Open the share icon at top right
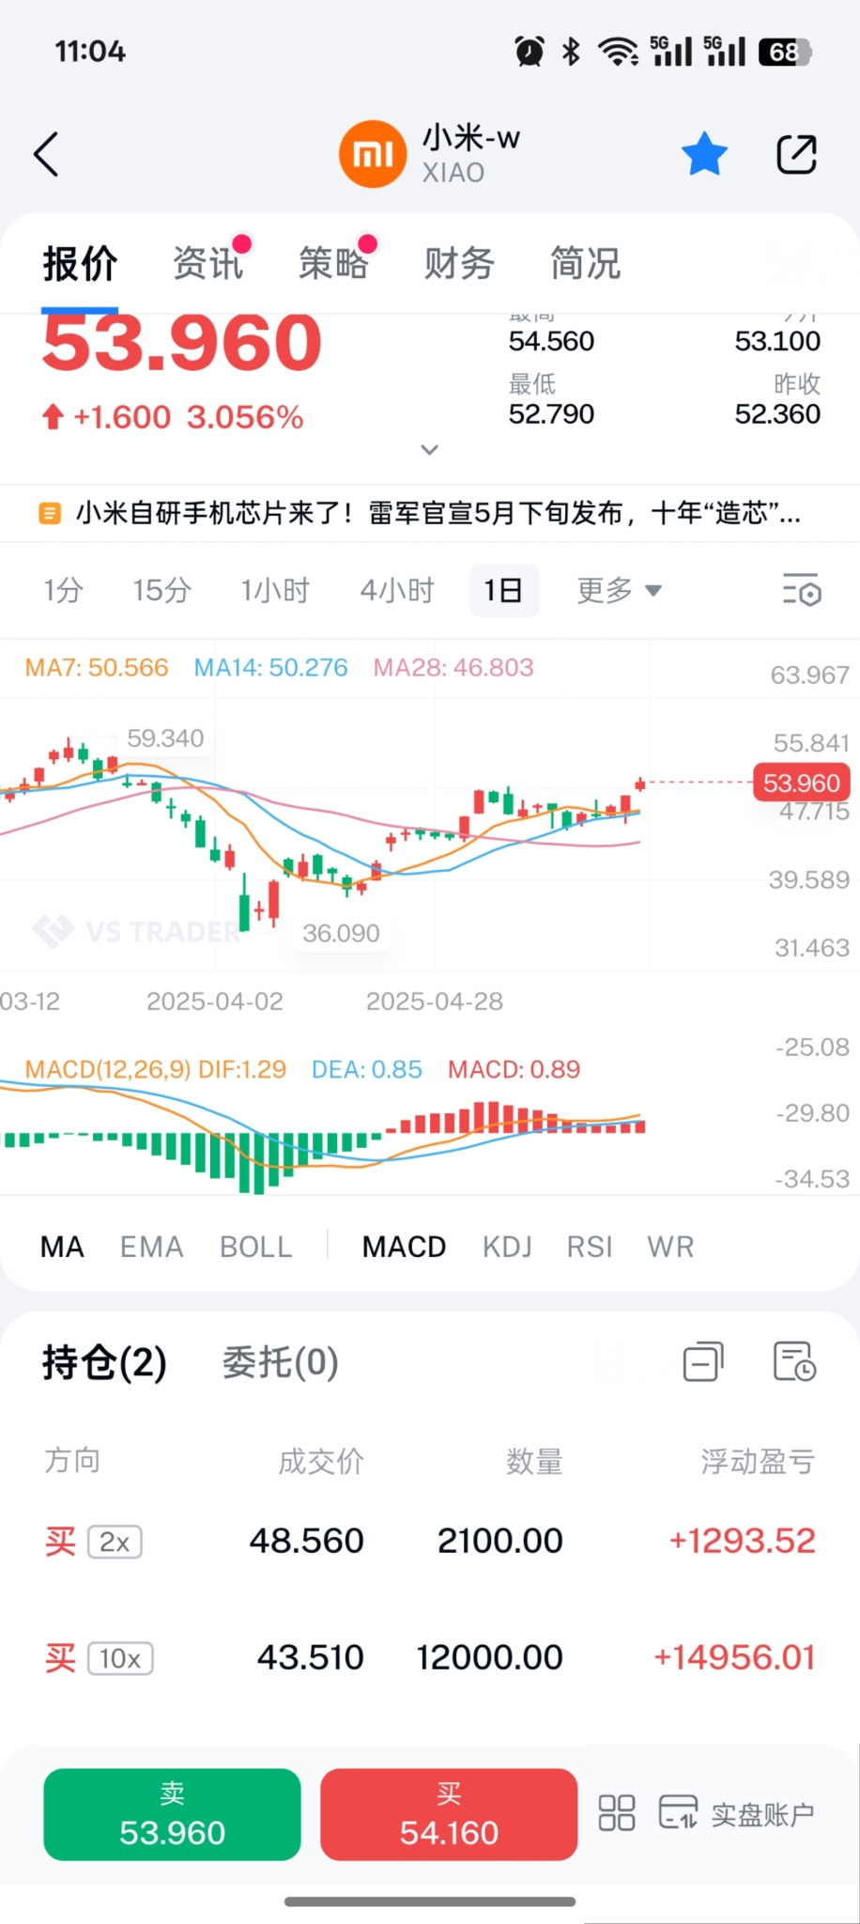 coord(796,154)
